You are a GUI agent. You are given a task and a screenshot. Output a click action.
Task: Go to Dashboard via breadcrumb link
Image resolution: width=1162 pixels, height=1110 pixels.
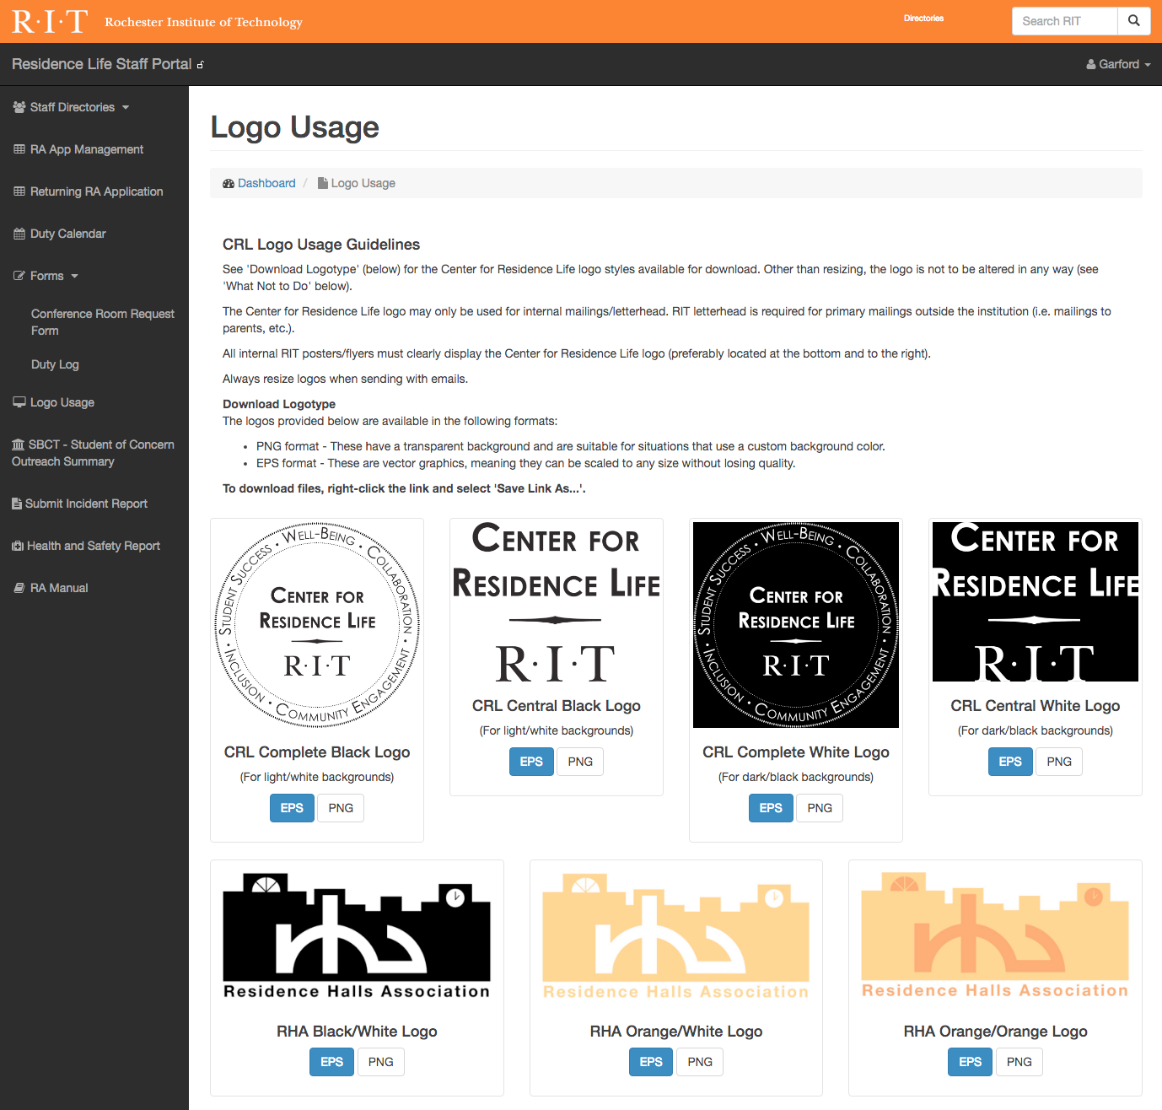pos(266,183)
